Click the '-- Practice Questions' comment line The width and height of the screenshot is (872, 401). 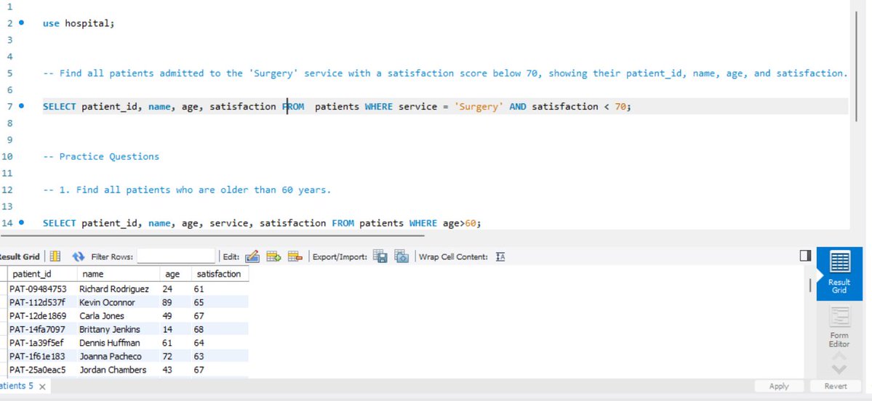101,157
